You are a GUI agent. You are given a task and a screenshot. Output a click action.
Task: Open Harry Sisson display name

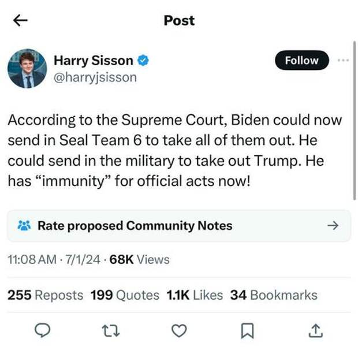coord(94,61)
